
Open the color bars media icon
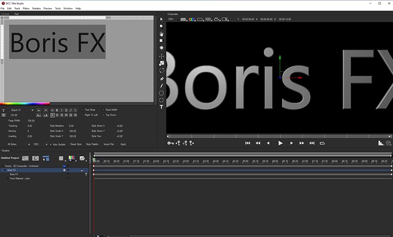coord(72,158)
